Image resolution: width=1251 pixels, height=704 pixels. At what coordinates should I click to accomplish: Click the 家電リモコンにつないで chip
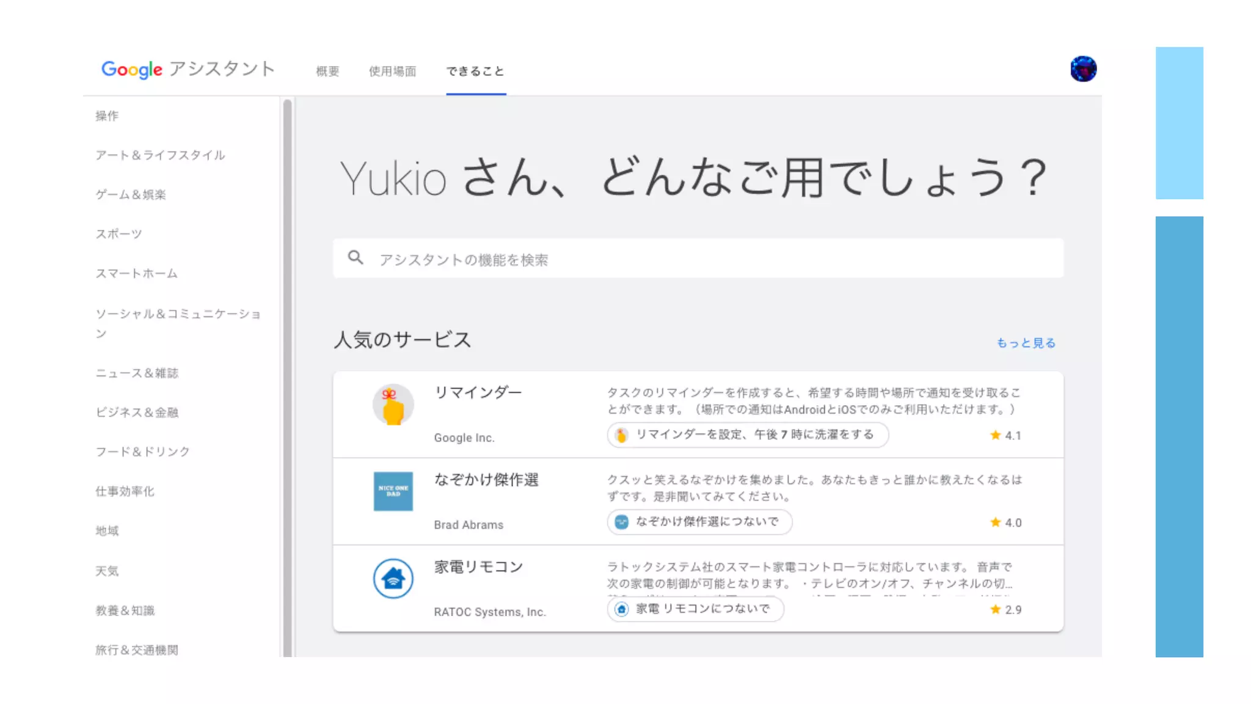coord(695,609)
